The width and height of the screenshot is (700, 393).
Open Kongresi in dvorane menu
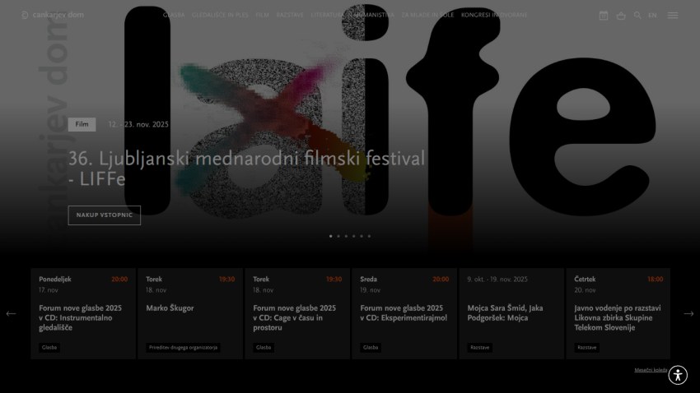(494, 15)
